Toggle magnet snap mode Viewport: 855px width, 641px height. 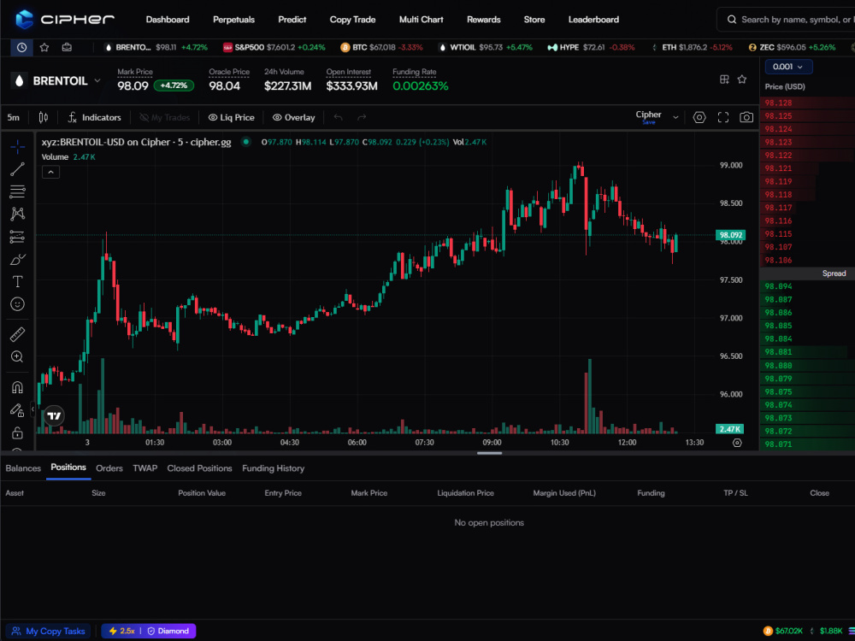click(x=17, y=387)
